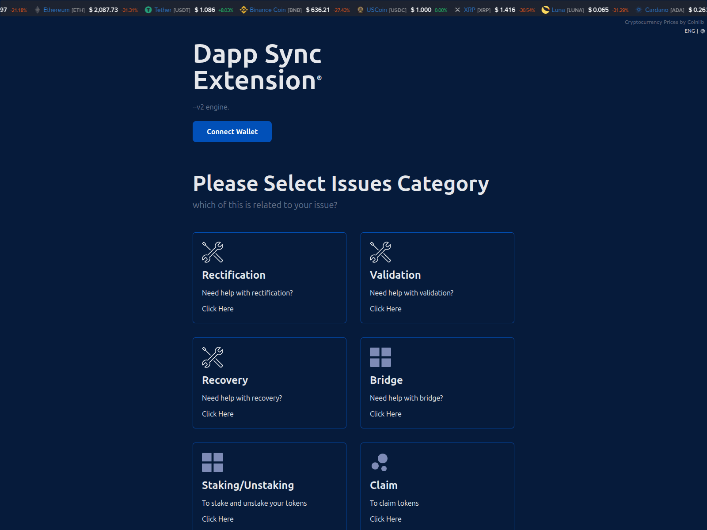Click the Validation tools icon
707x530 pixels.
pos(380,253)
